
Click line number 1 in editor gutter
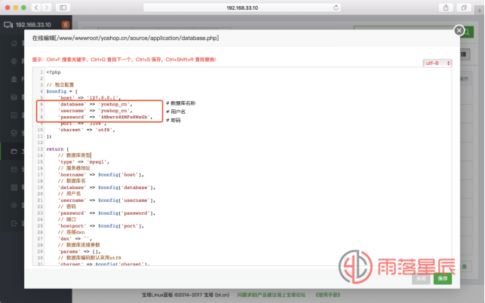(40, 72)
